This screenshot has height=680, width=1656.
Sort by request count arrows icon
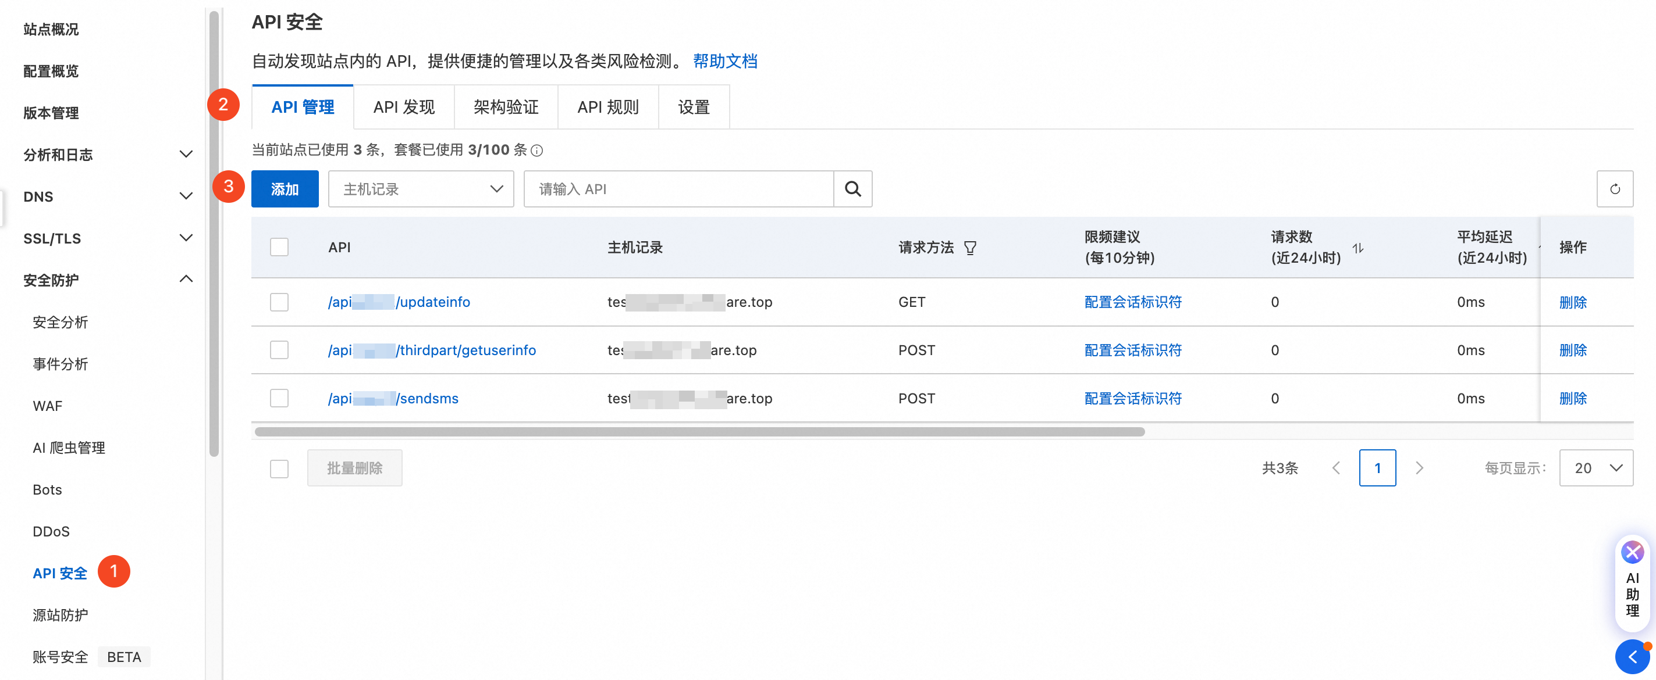coord(1358,248)
